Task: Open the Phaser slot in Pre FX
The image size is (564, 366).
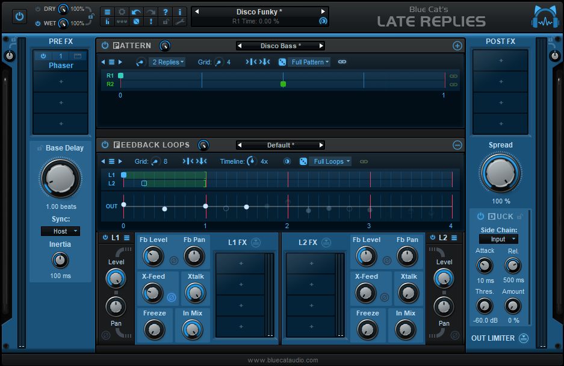Action: coord(60,66)
